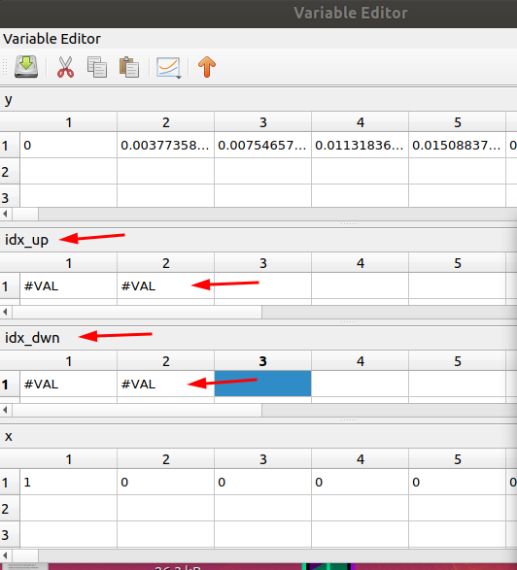This screenshot has width=517, height=570.
Task: Click the idx_up horizontal scrollbar thumb
Action: click(x=137, y=312)
